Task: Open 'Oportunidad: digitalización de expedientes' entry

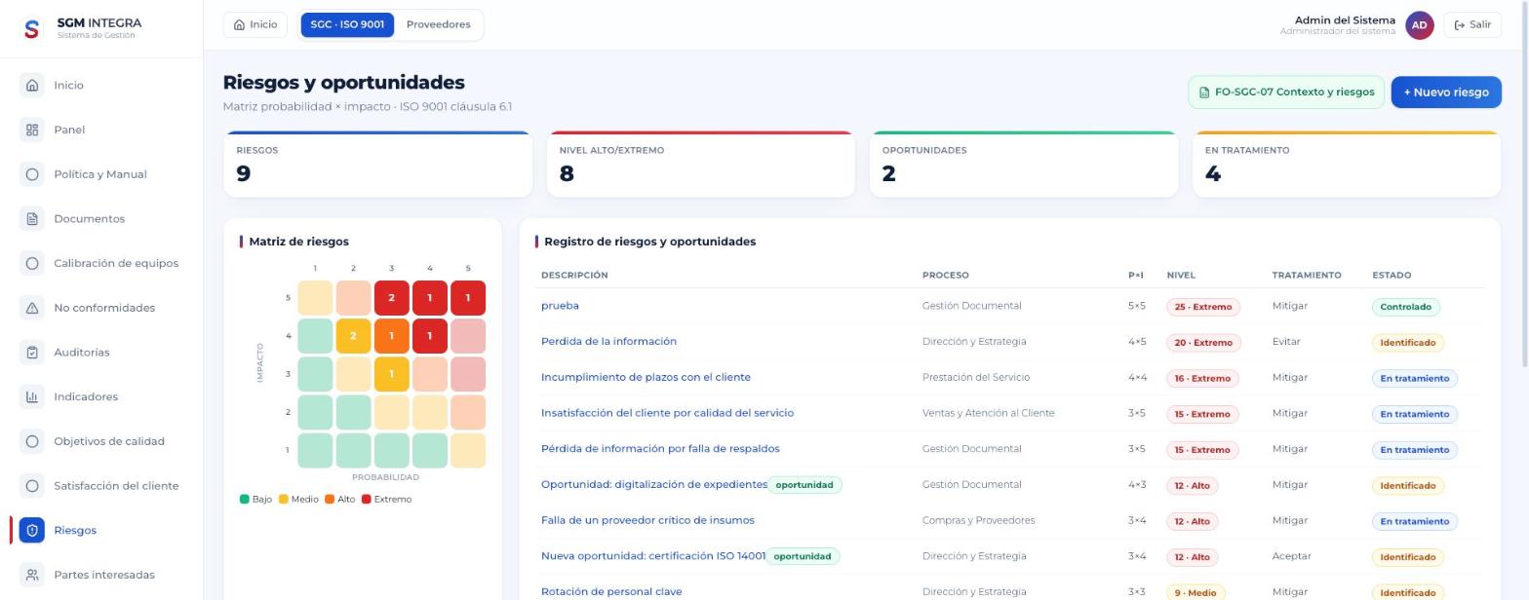Action: click(x=654, y=484)
